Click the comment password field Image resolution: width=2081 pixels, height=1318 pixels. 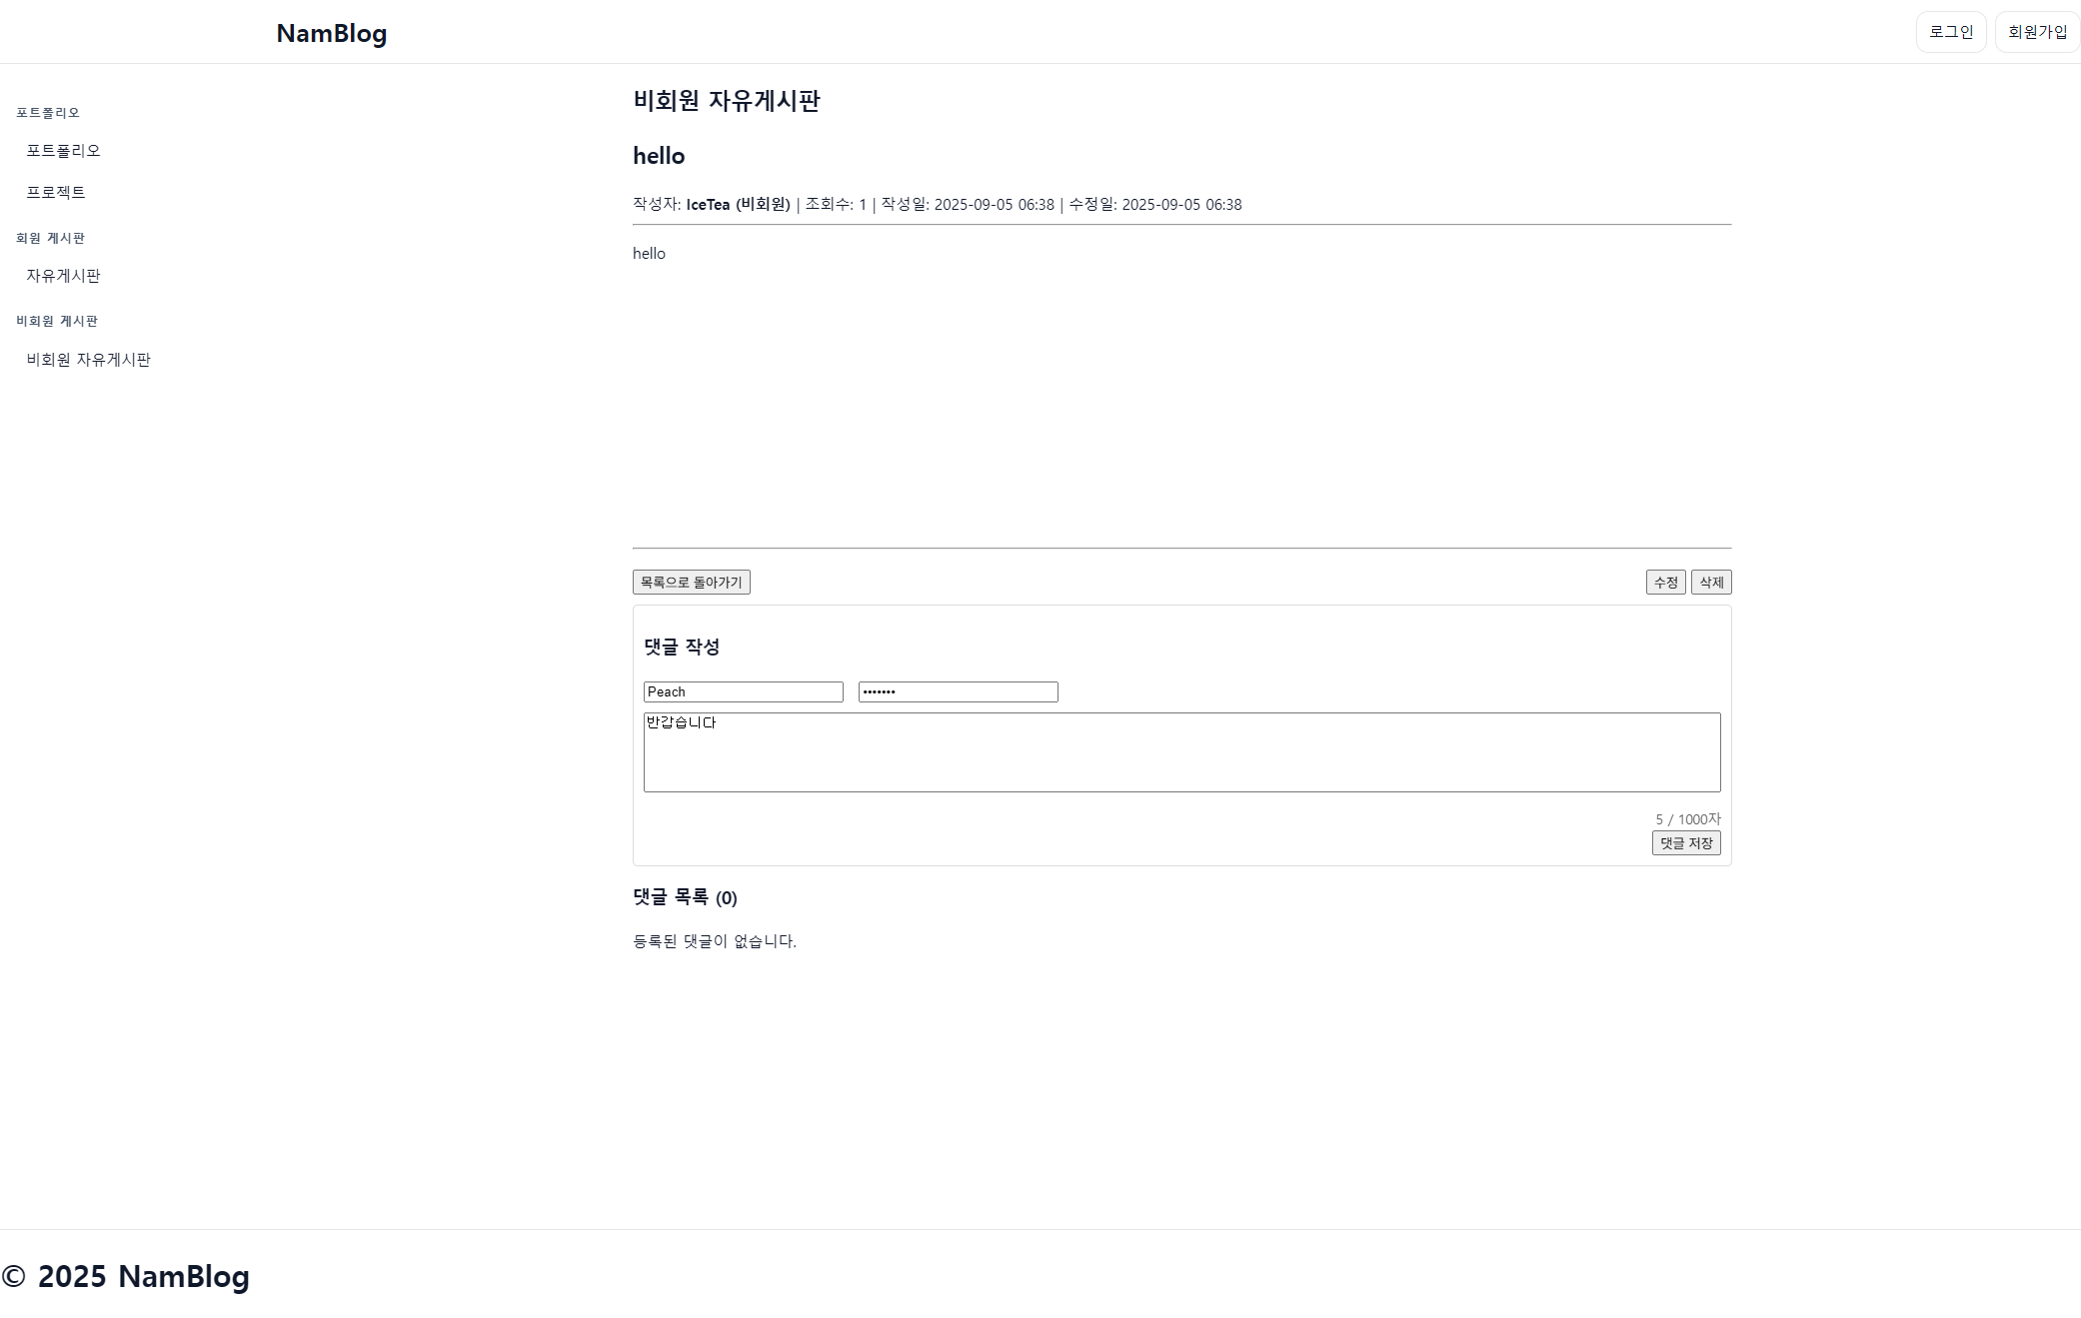[x=958, y=691]
